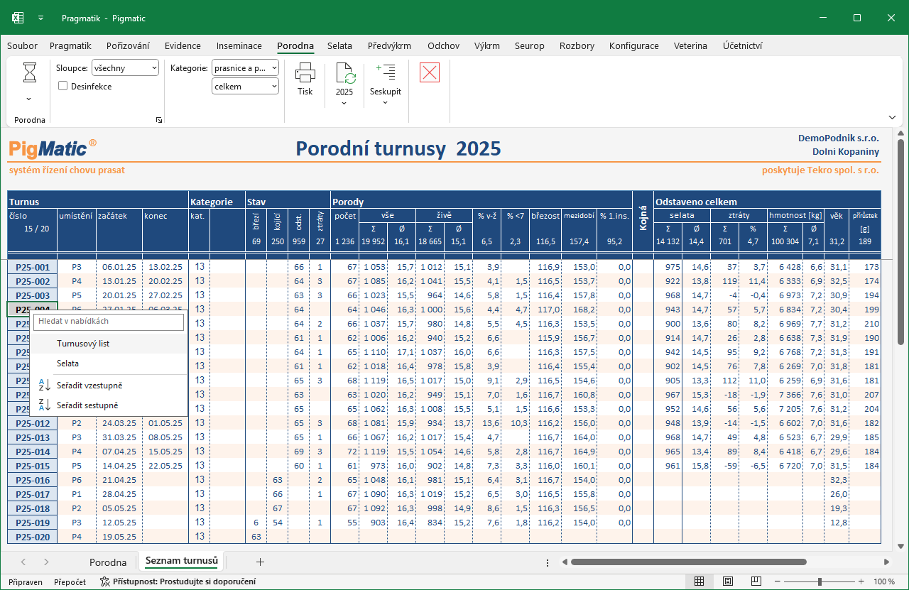Choose Turnusový list in context menu
Screen dimensions: 909x590
click(109, 344)
